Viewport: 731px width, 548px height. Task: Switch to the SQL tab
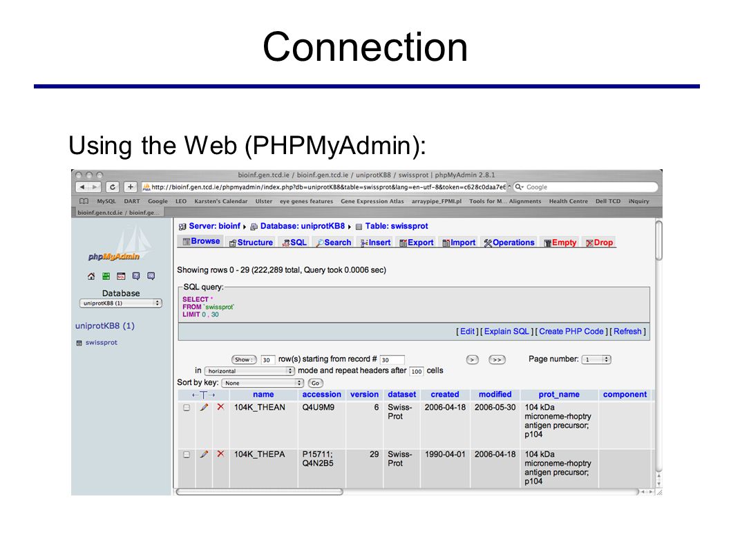(x=294, y=243)
